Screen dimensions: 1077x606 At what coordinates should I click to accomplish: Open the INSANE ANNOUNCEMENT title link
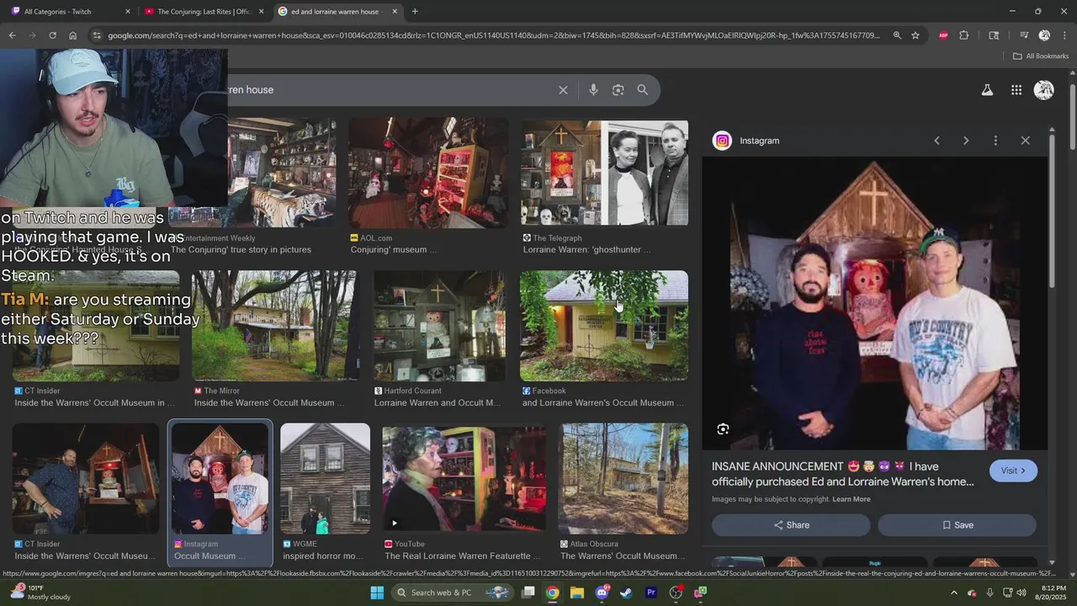coord(842,474)
